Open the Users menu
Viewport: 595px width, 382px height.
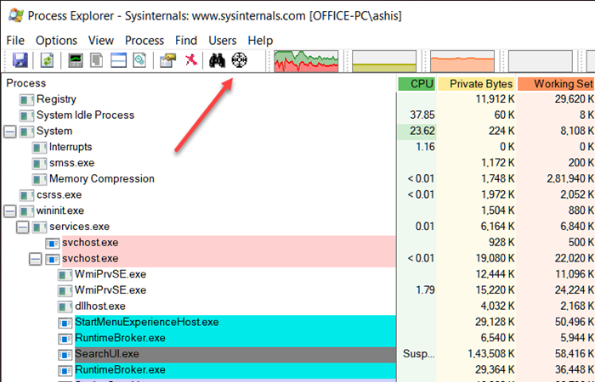(x=223, y=40)
